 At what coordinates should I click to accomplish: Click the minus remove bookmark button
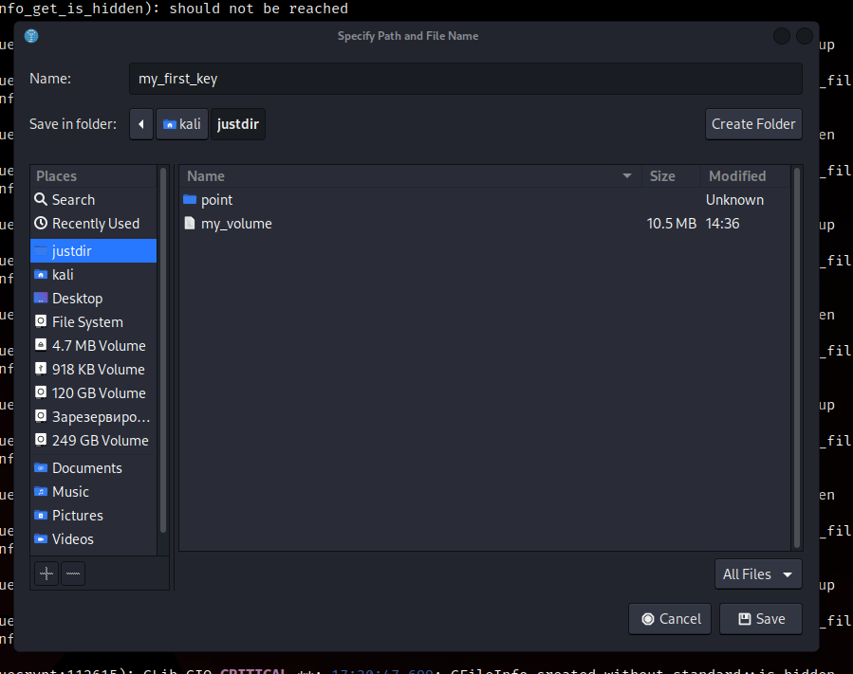(73, 574)
